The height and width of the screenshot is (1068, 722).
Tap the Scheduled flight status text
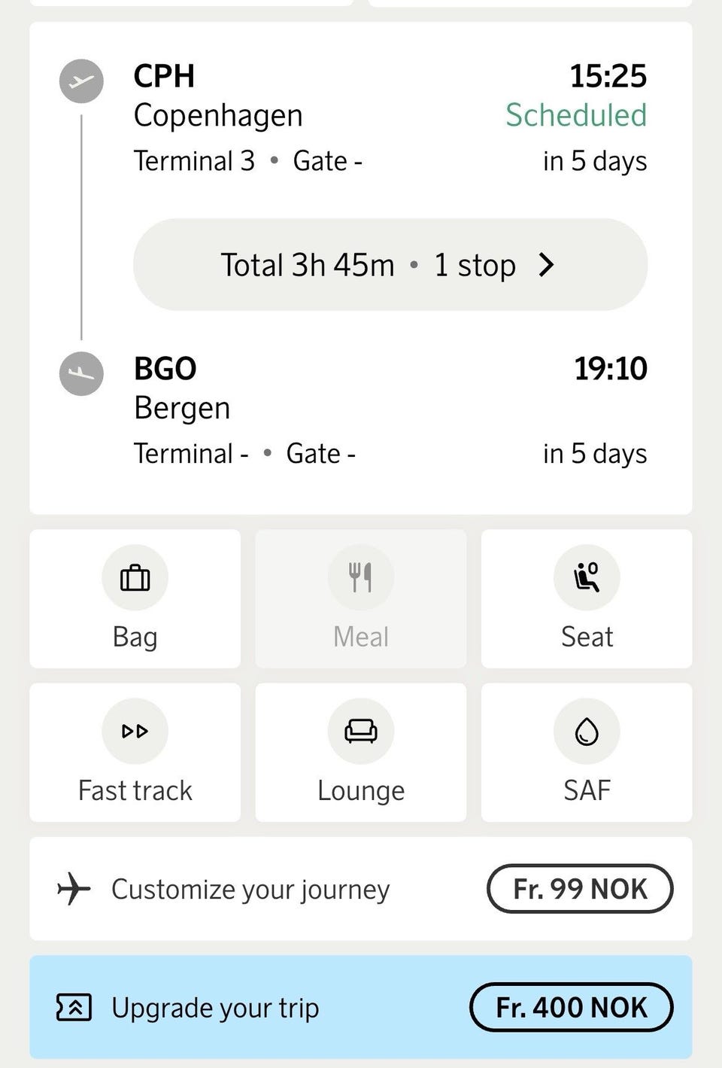tap(576, 115)
